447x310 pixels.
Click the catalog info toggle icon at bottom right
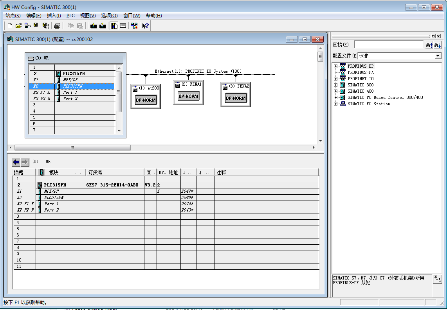[x=438, y=279]
